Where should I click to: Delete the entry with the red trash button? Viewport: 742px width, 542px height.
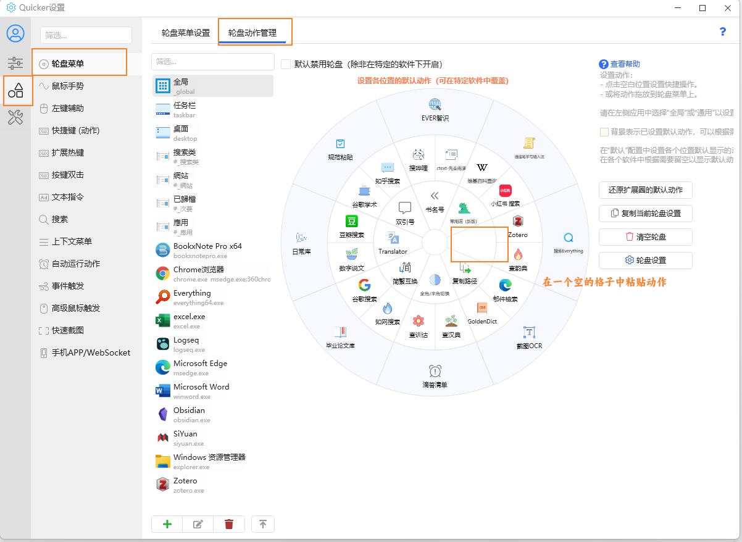coord(229,524)
